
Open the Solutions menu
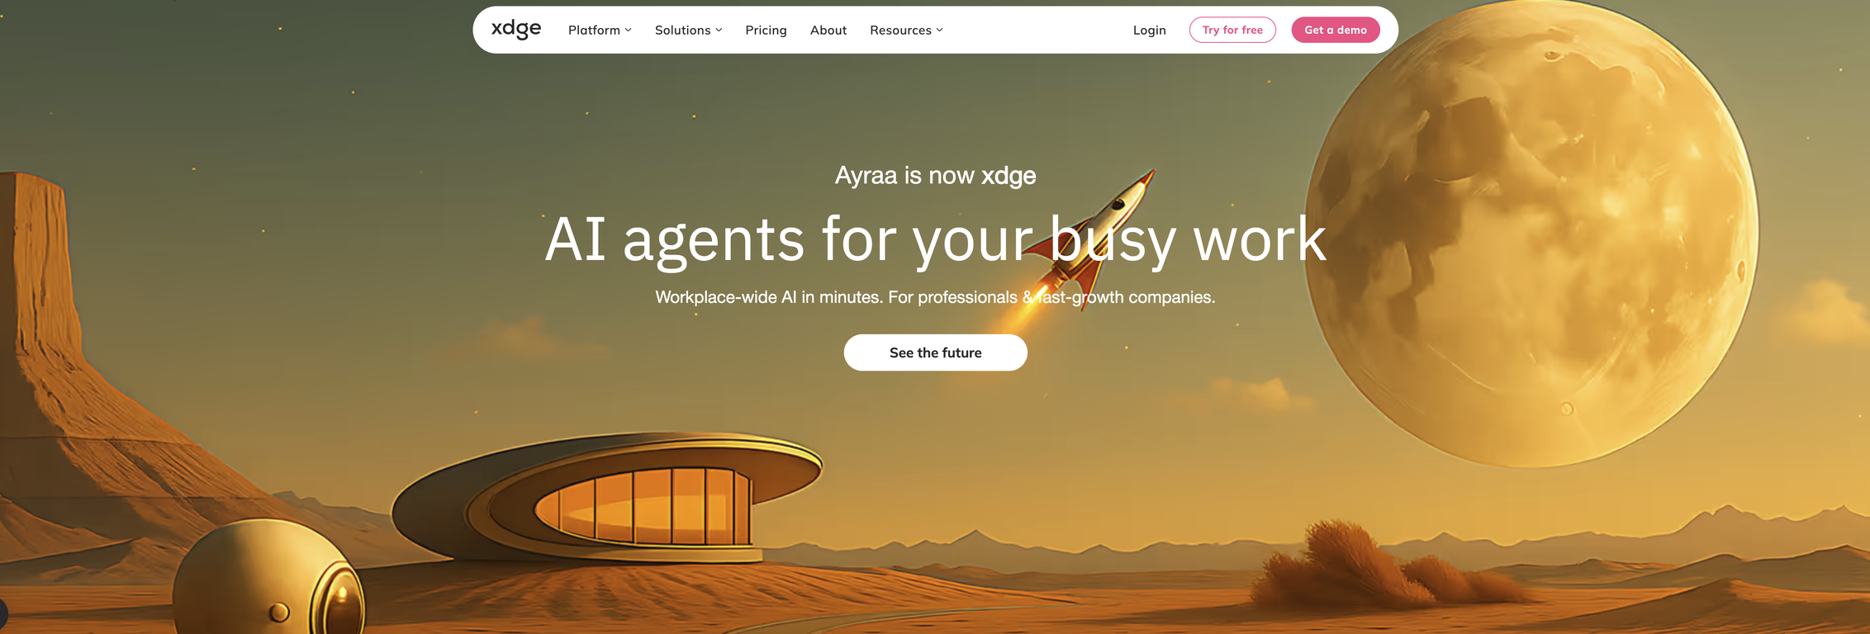coord(688,30)
